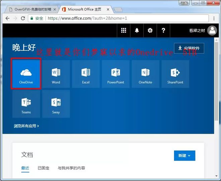
Task: Minimize the Chrome browser window
Action: (x=196, y=3)
